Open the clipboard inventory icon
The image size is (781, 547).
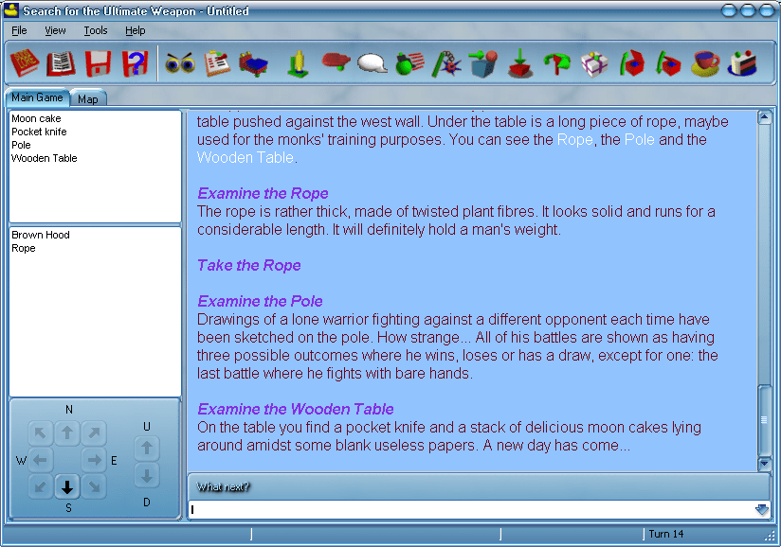point(217,63)
